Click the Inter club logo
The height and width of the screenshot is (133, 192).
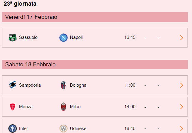point(13,129)
